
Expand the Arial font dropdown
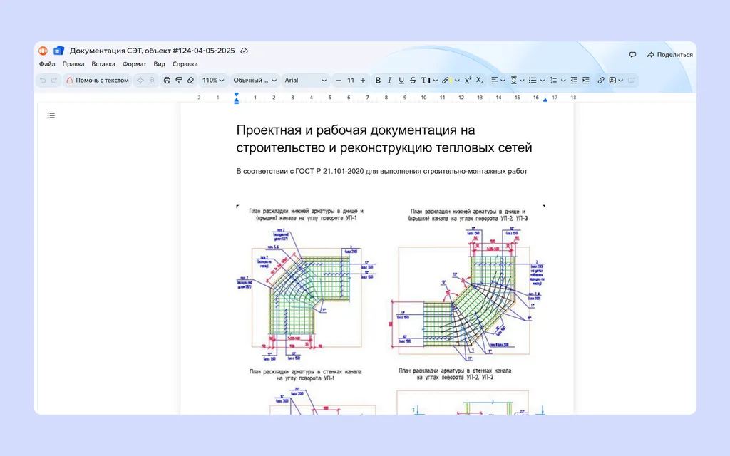[305, 80]
